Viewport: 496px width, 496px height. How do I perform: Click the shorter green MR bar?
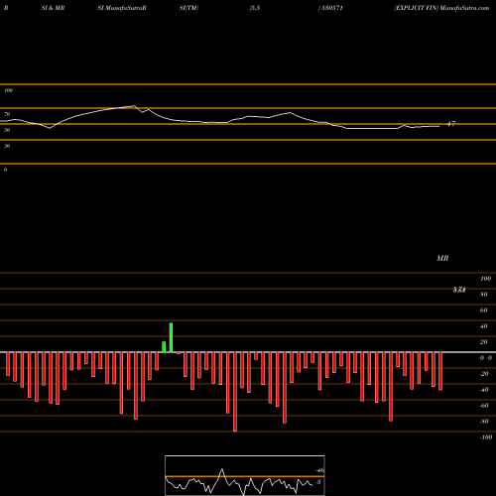tap(164, 347)
